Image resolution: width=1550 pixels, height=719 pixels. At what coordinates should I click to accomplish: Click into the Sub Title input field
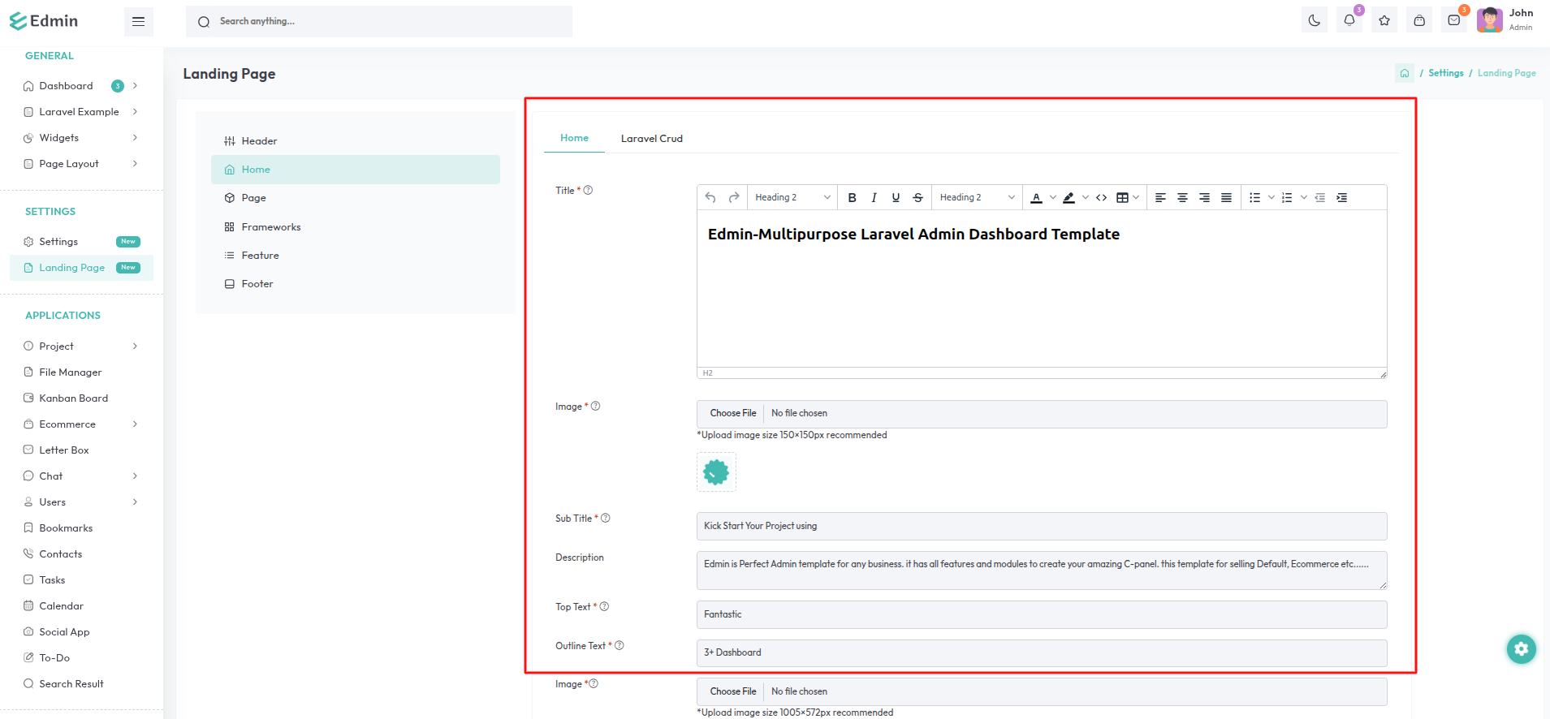coord(1041,526)
